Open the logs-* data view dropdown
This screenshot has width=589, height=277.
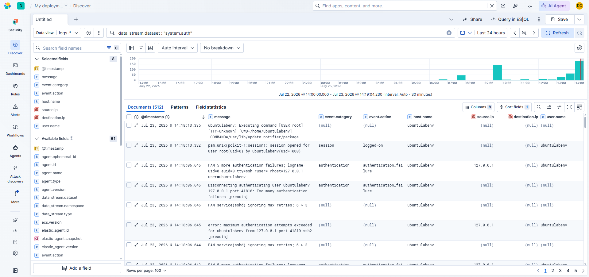coord(69,33)
